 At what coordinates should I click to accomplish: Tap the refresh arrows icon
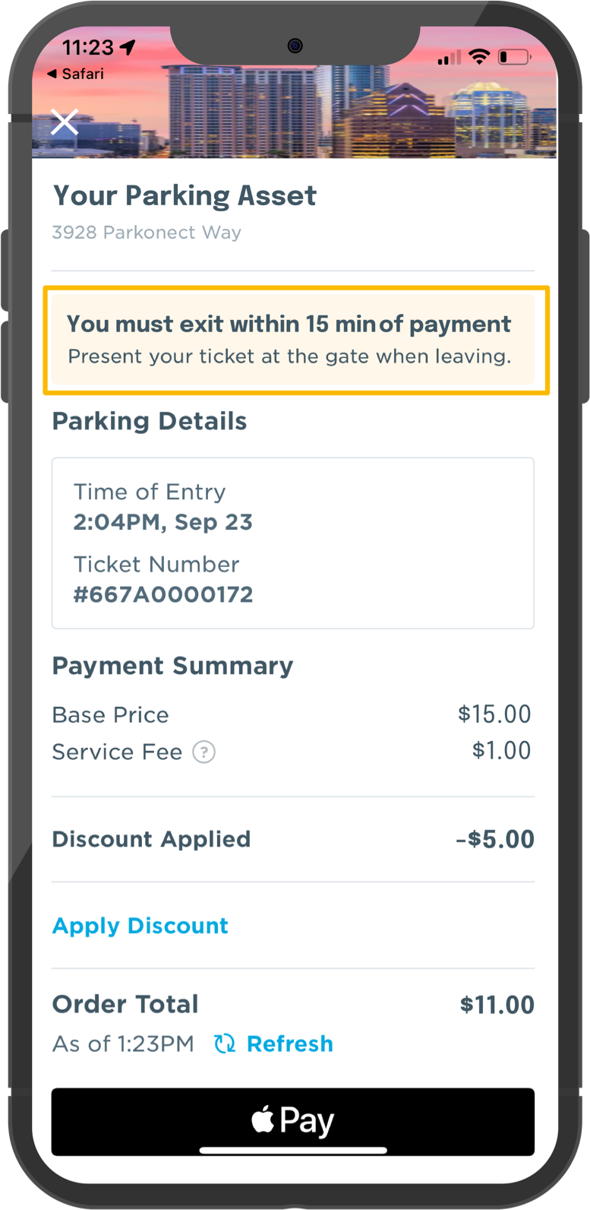(225, 1044)
